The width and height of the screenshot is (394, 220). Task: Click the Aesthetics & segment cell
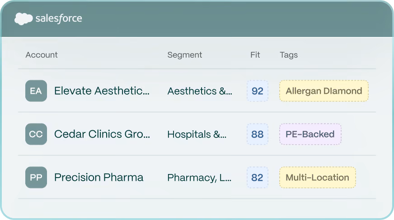tap(200, 91)
